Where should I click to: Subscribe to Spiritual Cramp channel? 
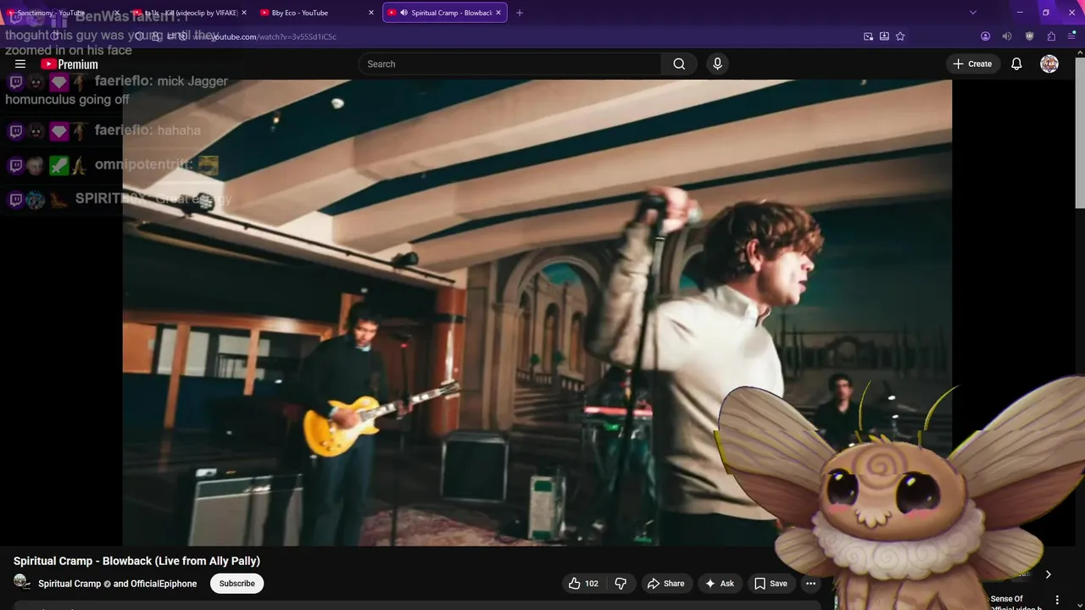point(236,583)
